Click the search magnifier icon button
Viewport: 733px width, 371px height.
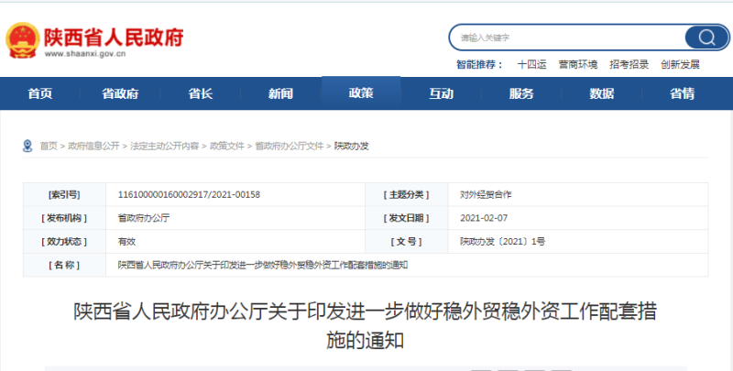pos(706,38)
